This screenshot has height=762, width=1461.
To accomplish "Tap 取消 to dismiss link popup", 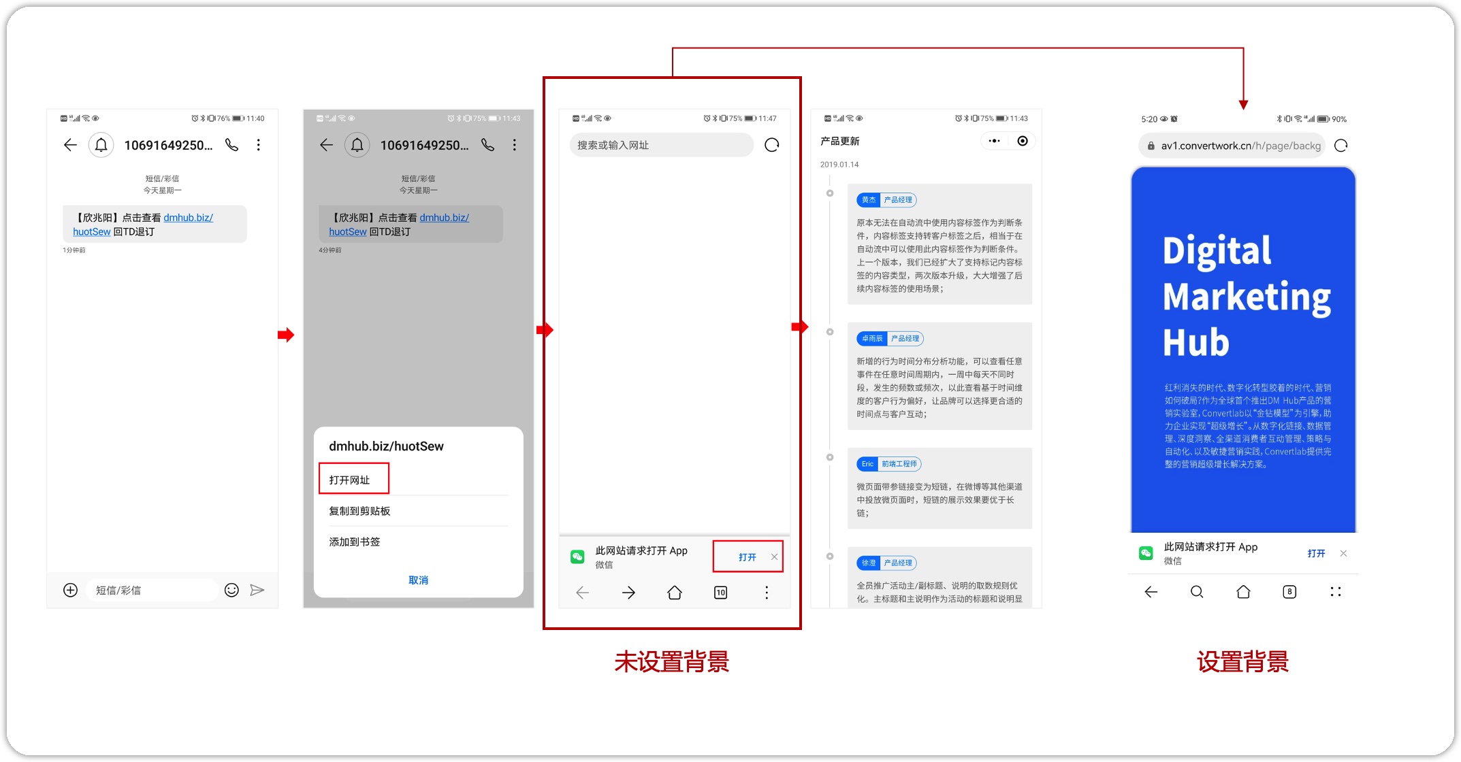I will click(x=418, y=580).
